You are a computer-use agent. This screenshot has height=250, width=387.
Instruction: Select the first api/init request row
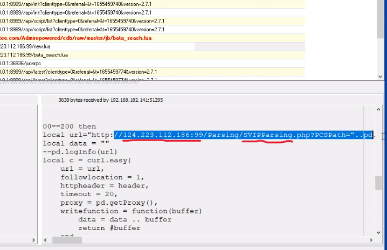coord(153,4)
